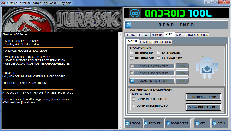Image resolution: width=231 pixels, height=131 pixels.
Task: Click the OFF SU button
Action: pos(220,123)
